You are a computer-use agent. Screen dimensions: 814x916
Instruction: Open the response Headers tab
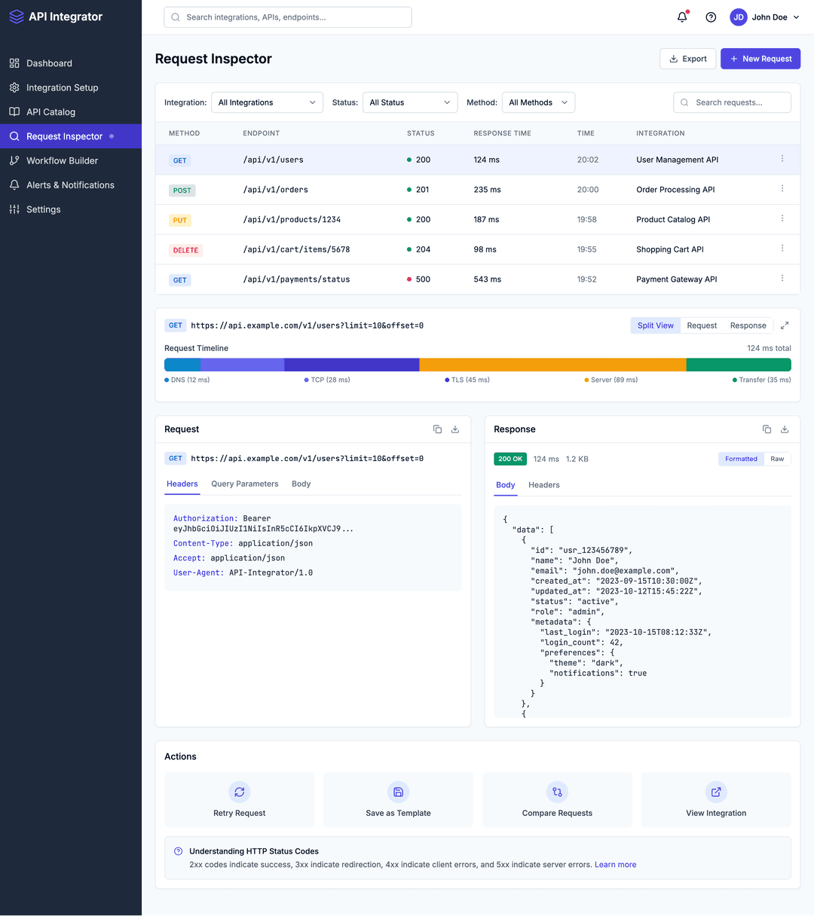click(x=543, y=485)
